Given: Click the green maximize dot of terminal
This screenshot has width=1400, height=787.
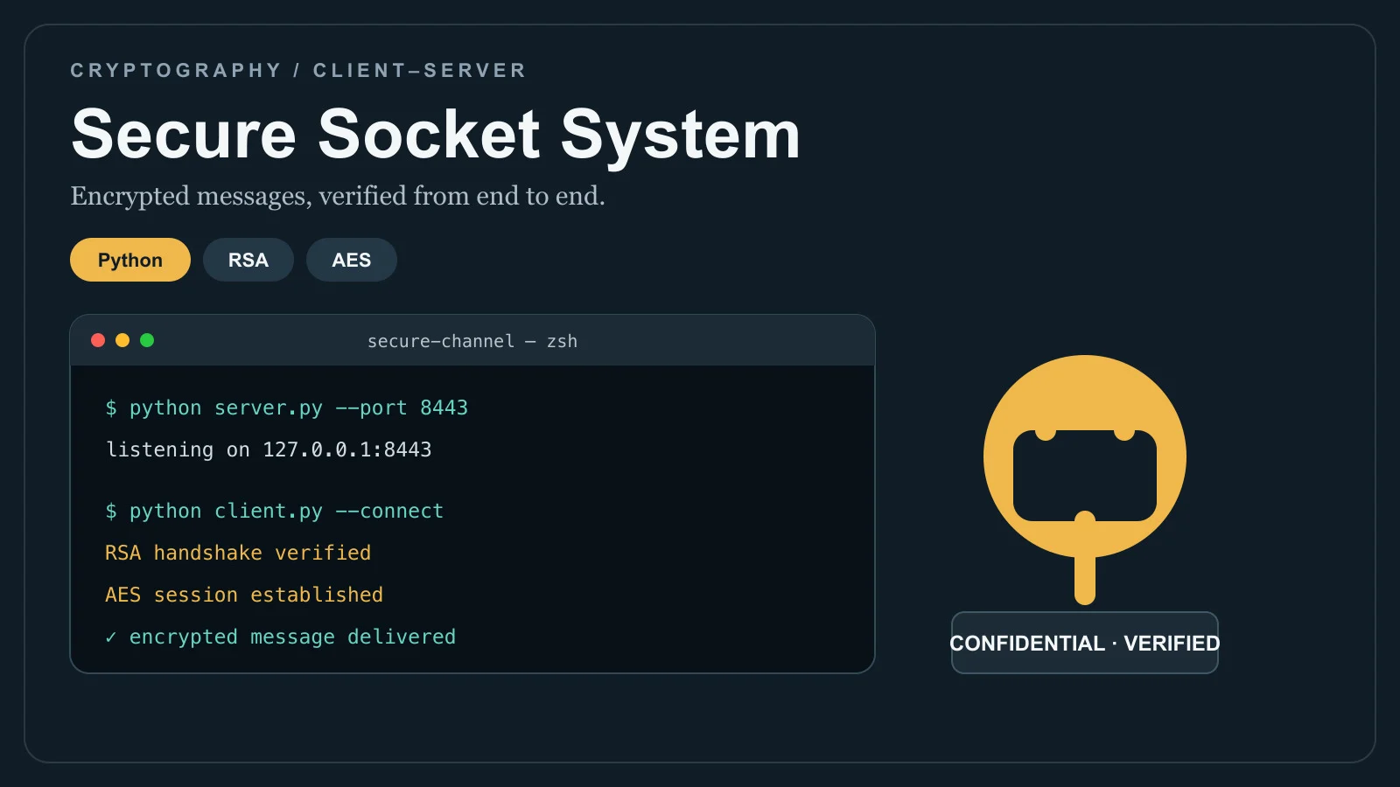Looking at the screenshot, I should (147, 340).
